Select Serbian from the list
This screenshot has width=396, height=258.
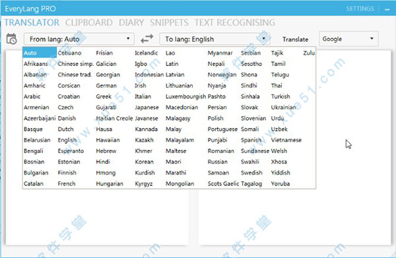(x=251, y=53)
